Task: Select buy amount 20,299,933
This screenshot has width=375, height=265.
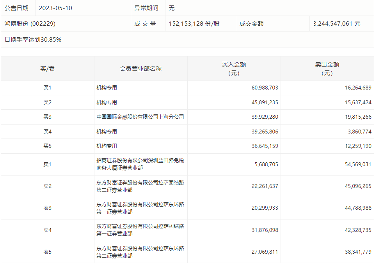Action: point(265,208)
